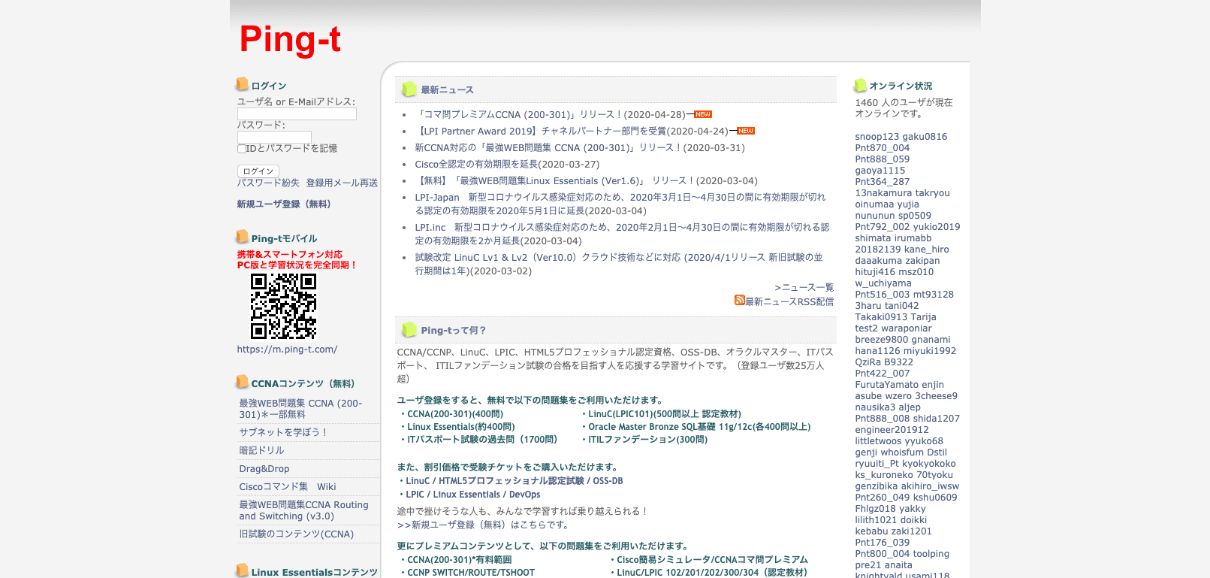Click the QR code image
This screenshot has height=578, width=1210.
click(x=283, y=306)
